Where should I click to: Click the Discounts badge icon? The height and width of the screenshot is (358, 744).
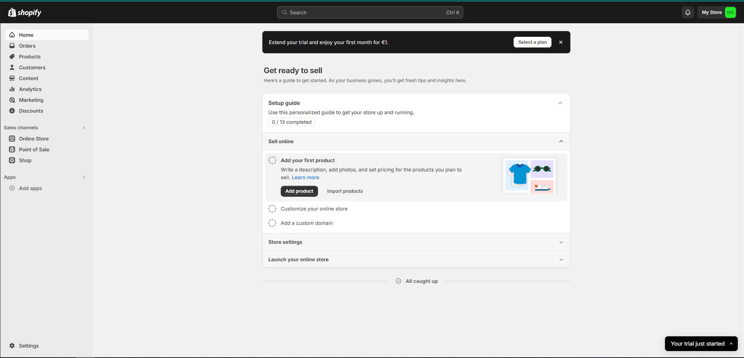point(12,111)
